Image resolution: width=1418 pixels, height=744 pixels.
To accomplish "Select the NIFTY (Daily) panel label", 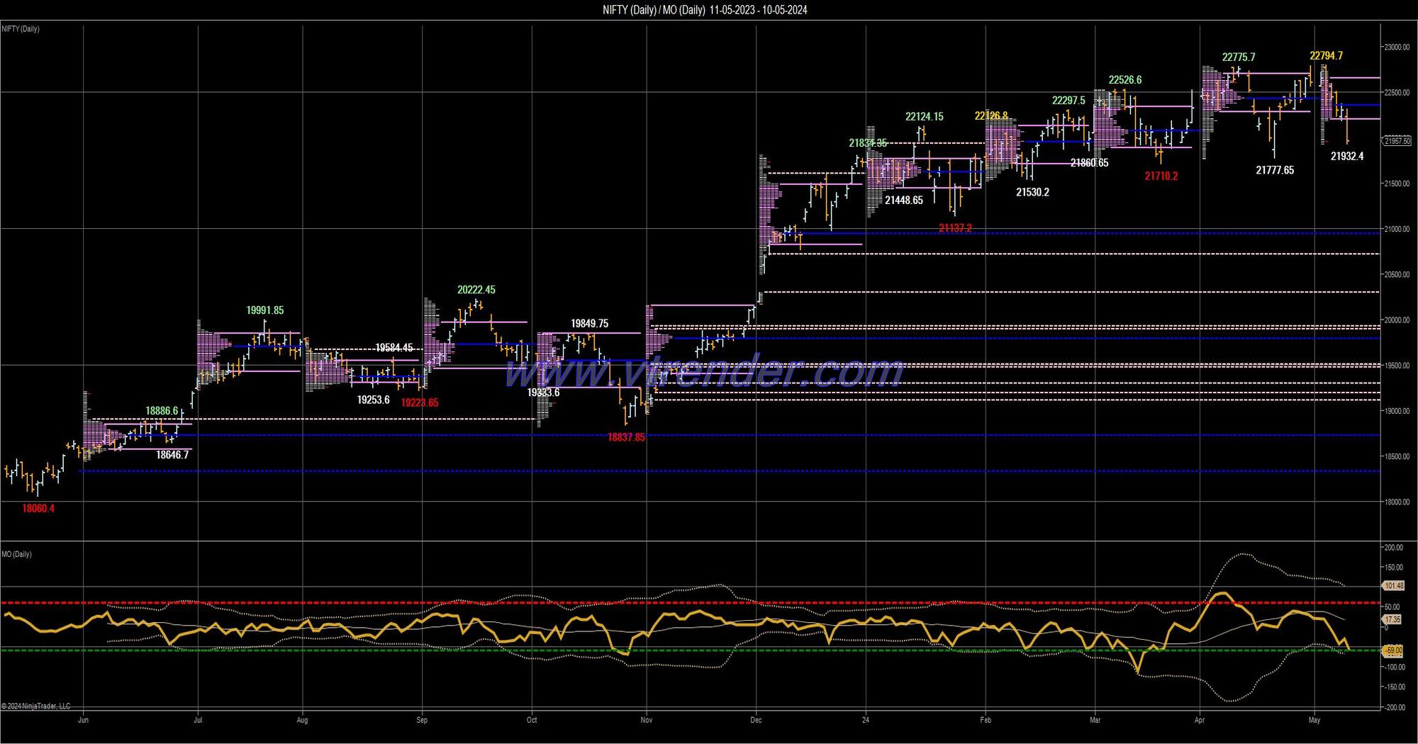I will 21,29.
